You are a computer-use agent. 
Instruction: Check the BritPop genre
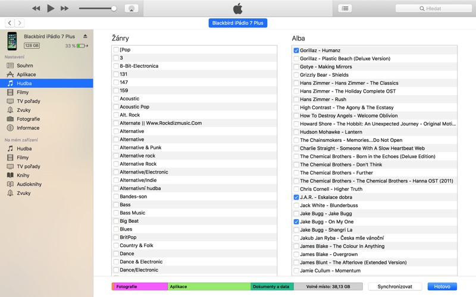(116, 237)
